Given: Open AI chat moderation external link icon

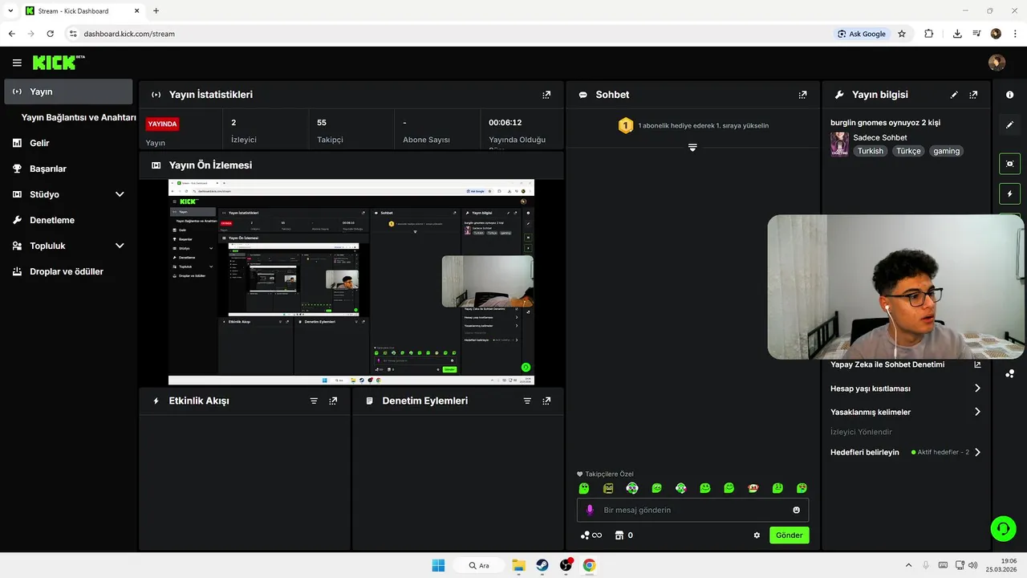Looking at the screenshot, I should pos(977,364).
